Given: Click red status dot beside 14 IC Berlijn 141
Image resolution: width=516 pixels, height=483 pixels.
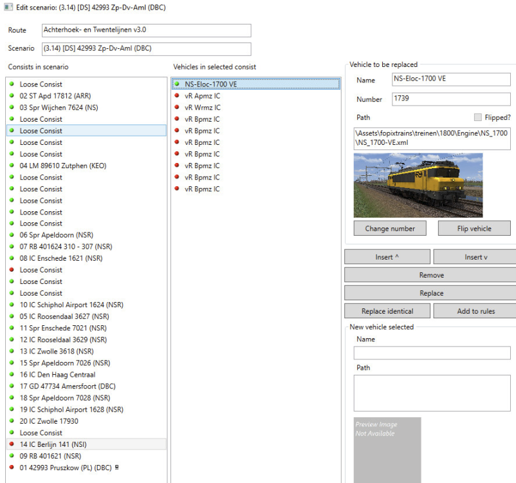Looking at the screenshot, I should click(x=12, y=444).
